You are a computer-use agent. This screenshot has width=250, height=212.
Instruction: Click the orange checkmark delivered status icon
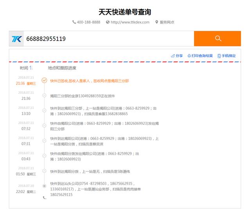(44, 80)
